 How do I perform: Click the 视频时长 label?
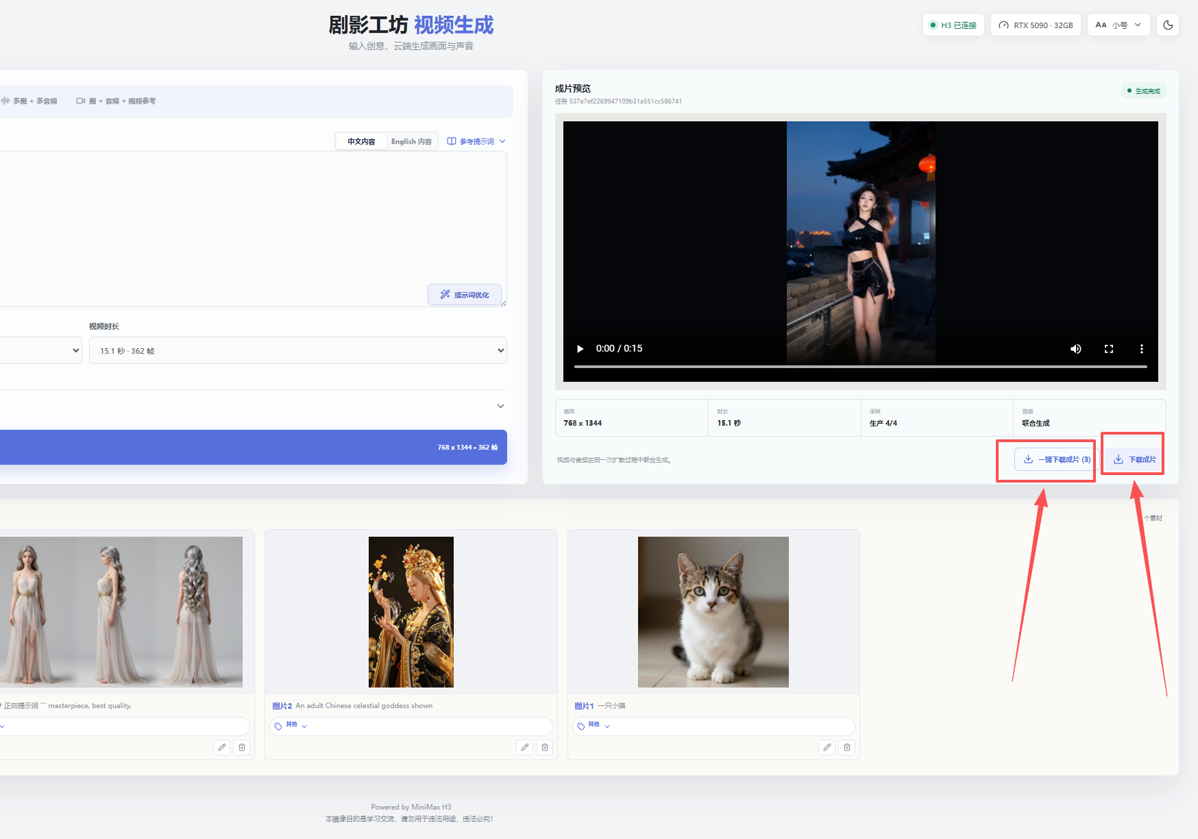pyautogui.click(x=104, y=326)
